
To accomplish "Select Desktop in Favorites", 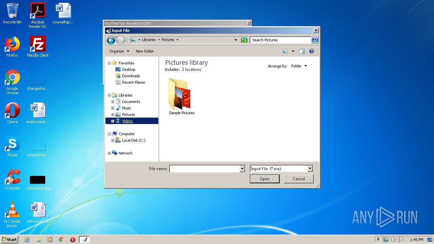I will coord(129,69).
